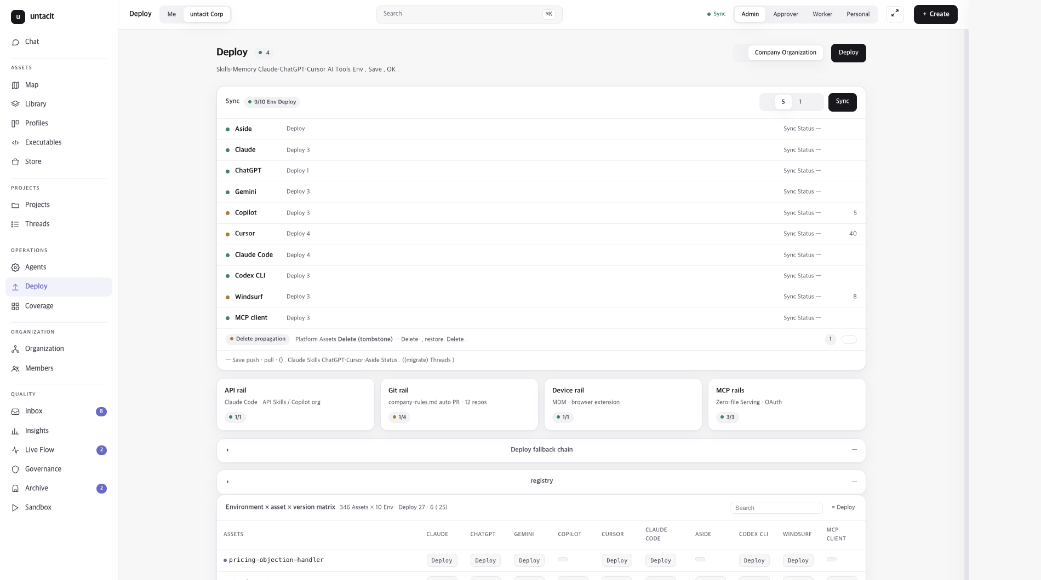The image size is (1041, 580).
Task: Open the Map assets page
Action: coord(59,85)
